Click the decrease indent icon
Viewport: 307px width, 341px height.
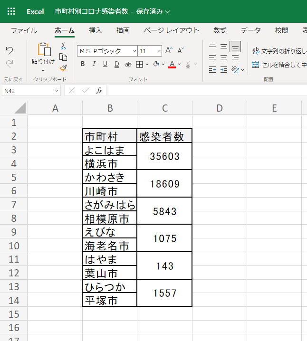[212, 70]
